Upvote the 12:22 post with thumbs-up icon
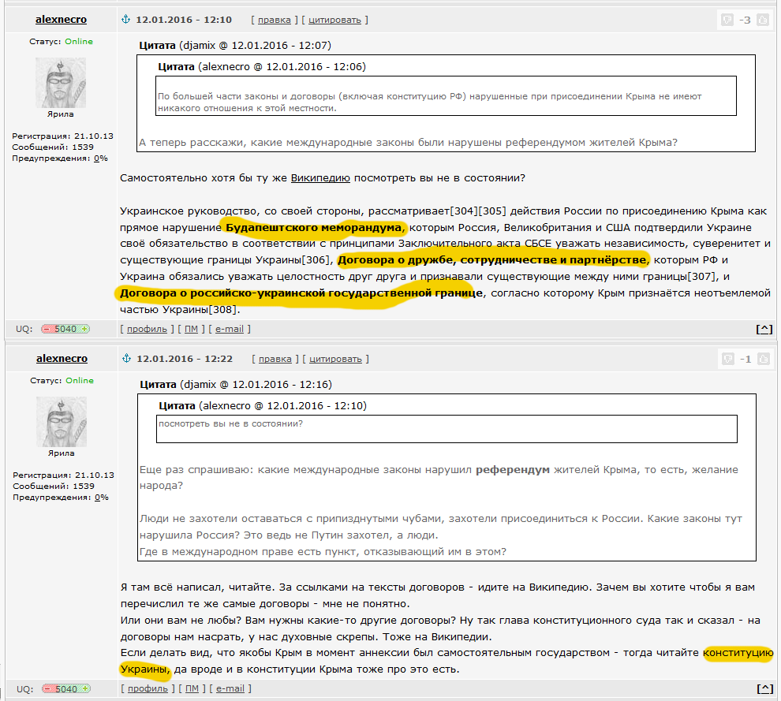 coord(764,359)
